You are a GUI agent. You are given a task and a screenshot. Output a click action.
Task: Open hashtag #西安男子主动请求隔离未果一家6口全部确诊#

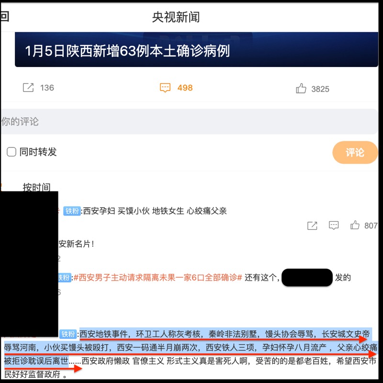158,278
